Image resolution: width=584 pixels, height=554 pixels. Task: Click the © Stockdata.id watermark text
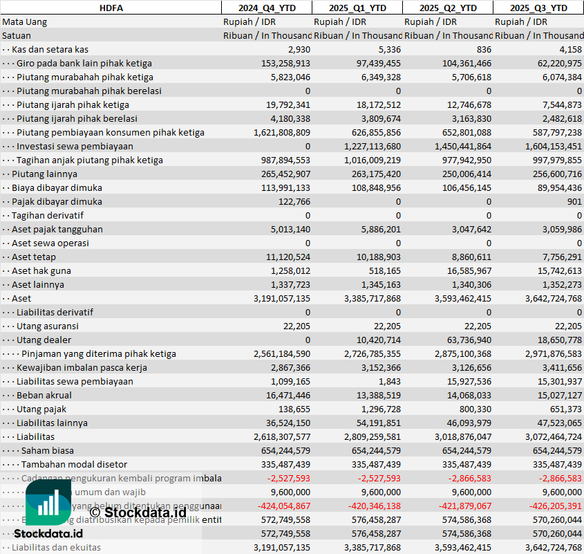point(137,513)
